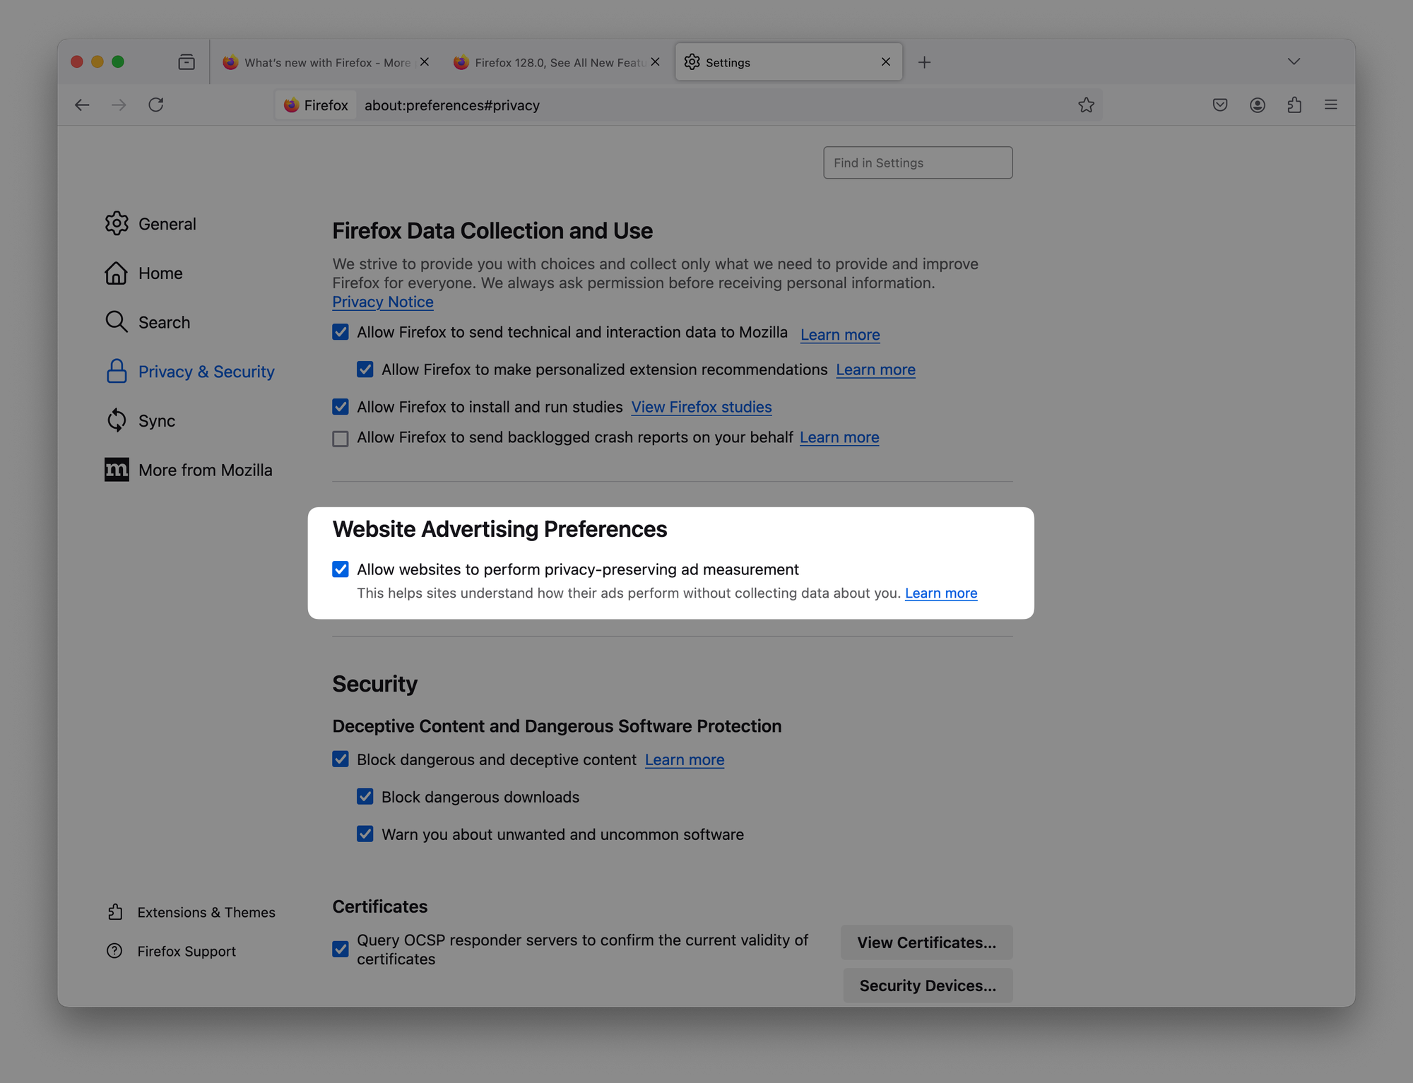Screen dimensions: 1413x1083
Task: Bookmark this page with the star icon
Action: pyautogui.click(x=1086, y=105)
